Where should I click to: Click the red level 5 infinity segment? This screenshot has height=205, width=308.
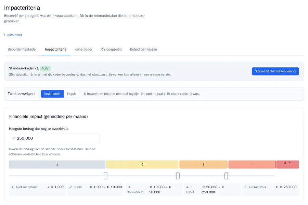(287, 164)
